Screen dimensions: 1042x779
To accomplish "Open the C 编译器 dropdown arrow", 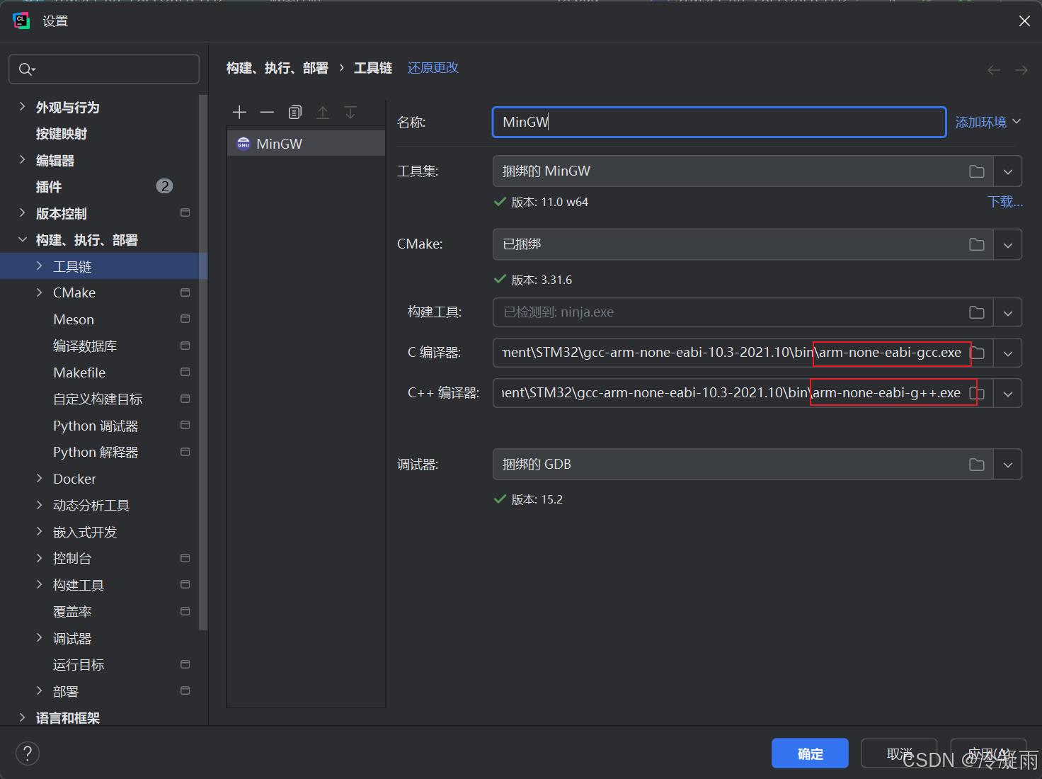I will [x=1008, y=353].
